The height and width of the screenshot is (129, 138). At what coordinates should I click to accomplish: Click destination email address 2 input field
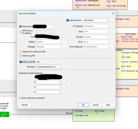click(x=48, y=82)
